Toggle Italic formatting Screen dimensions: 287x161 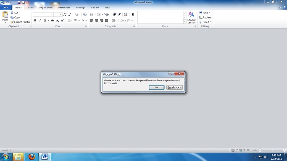tap(40, 21)
